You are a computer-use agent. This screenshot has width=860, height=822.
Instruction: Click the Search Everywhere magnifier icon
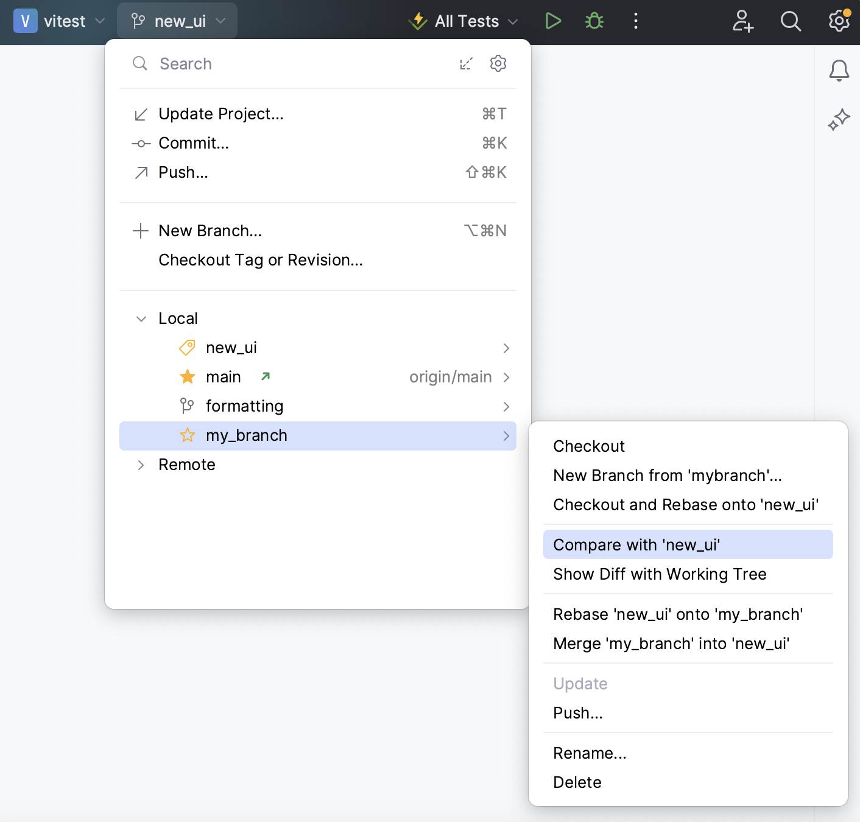click(x=791, y=21)
